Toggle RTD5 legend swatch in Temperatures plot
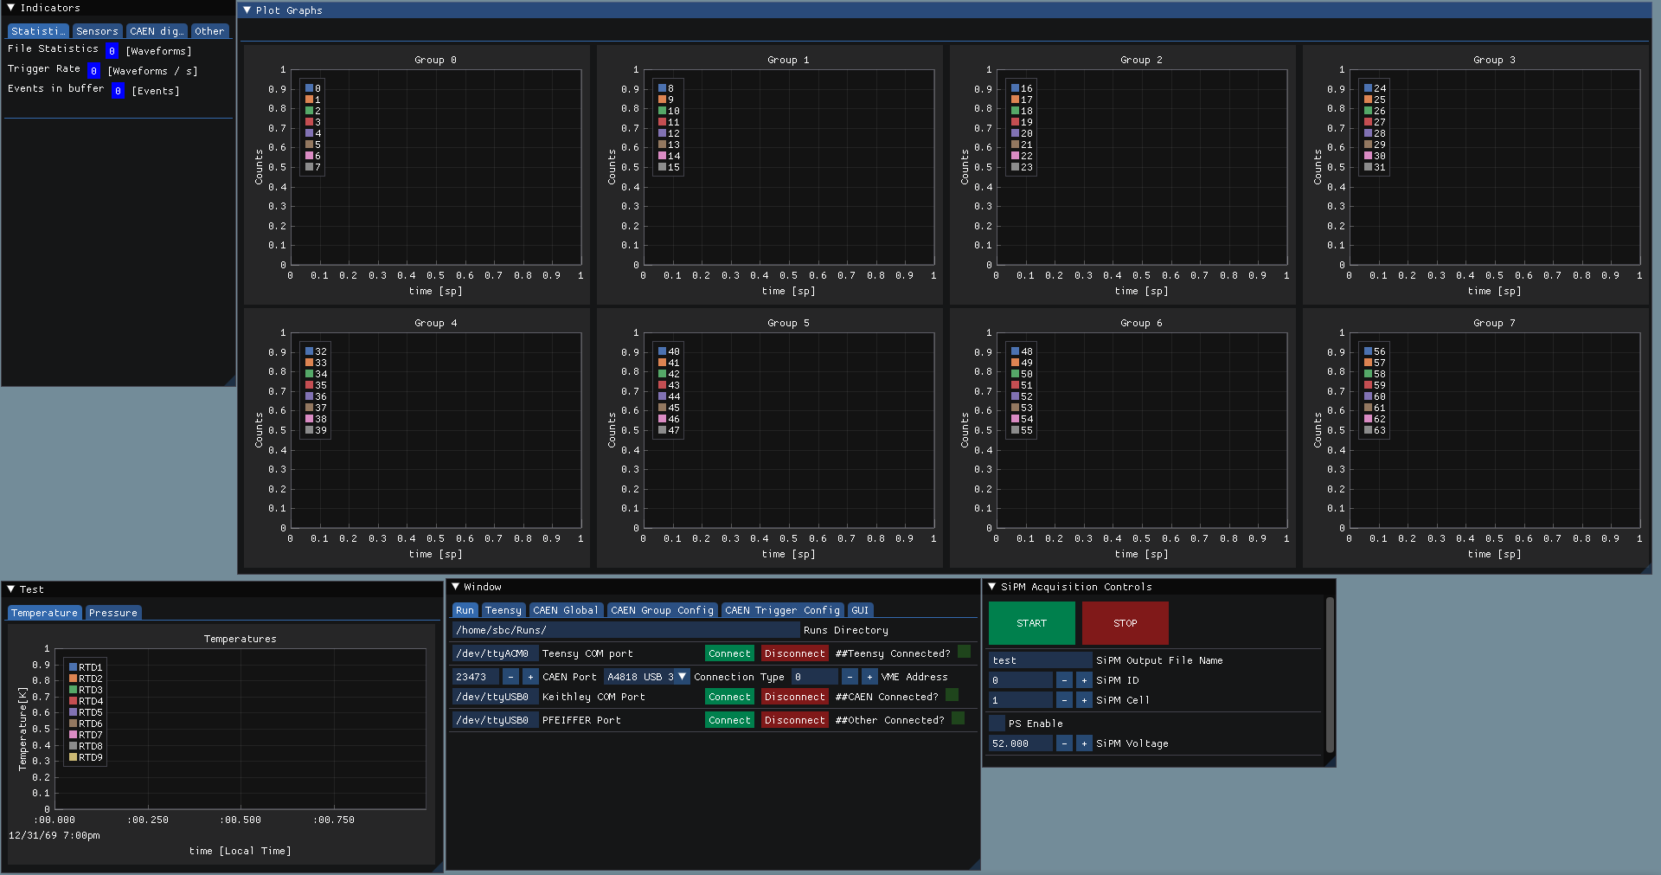The height and width of the screenshot is (875, 1661). [74, 712]
